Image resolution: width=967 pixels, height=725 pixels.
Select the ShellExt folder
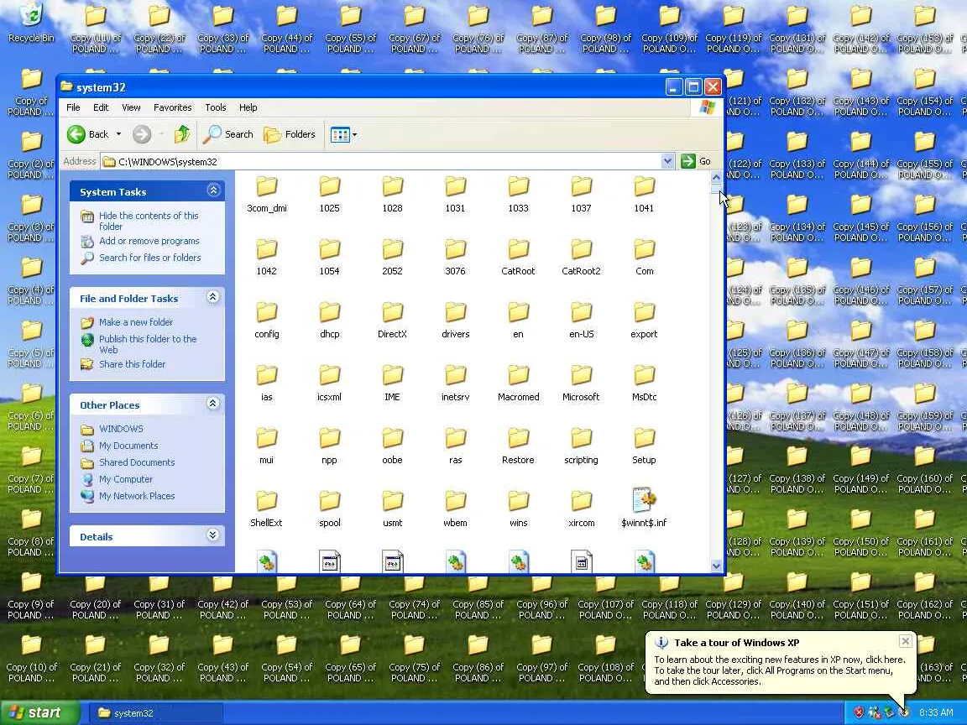coord(266,509)
